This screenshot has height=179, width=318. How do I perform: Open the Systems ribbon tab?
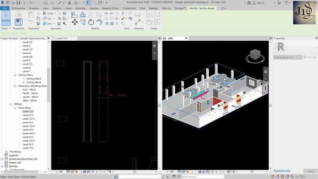(57, 8)
